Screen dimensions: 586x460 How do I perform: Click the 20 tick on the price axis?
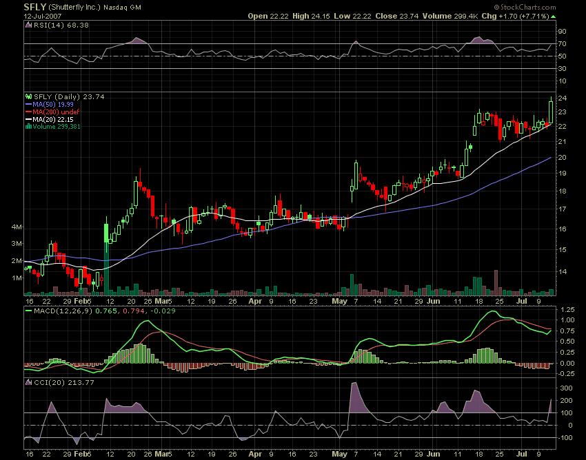(x=563, y=157)
